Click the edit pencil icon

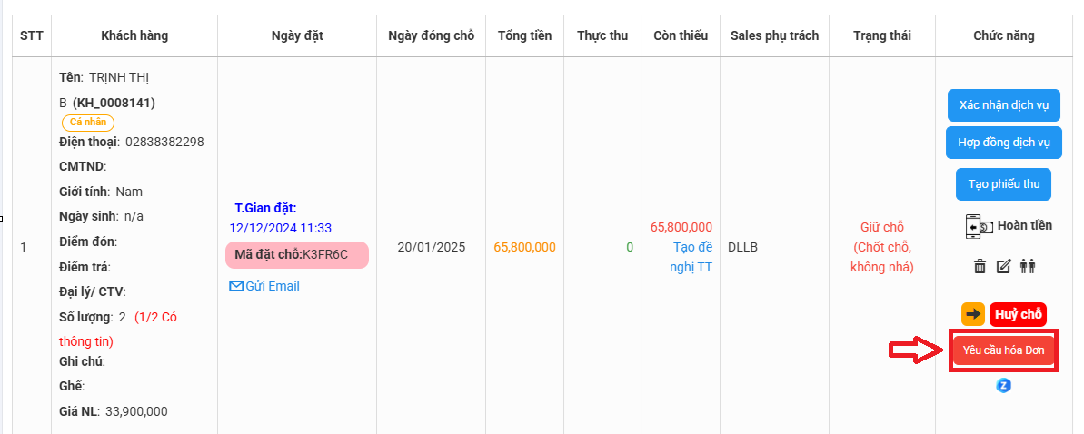click(1003, 266)
